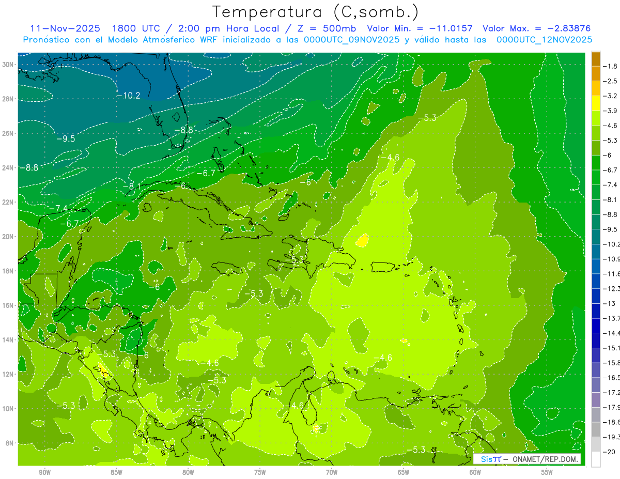Click the "-16.5" colorbar label
This screenshot has height=479, width=620.
(612, 378)
